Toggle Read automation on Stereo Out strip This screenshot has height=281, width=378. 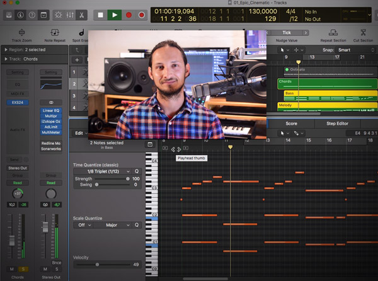pos(51,183)
